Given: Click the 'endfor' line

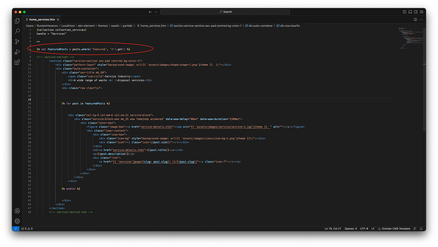Looking at the screenshot, I should [71, 189].
